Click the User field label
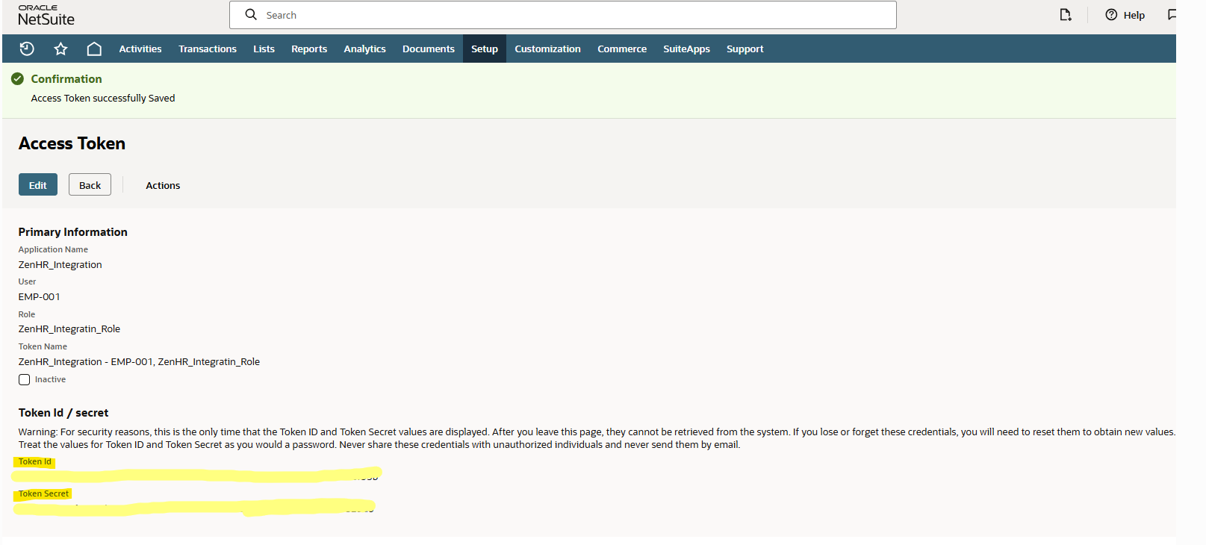 (27, 281)
